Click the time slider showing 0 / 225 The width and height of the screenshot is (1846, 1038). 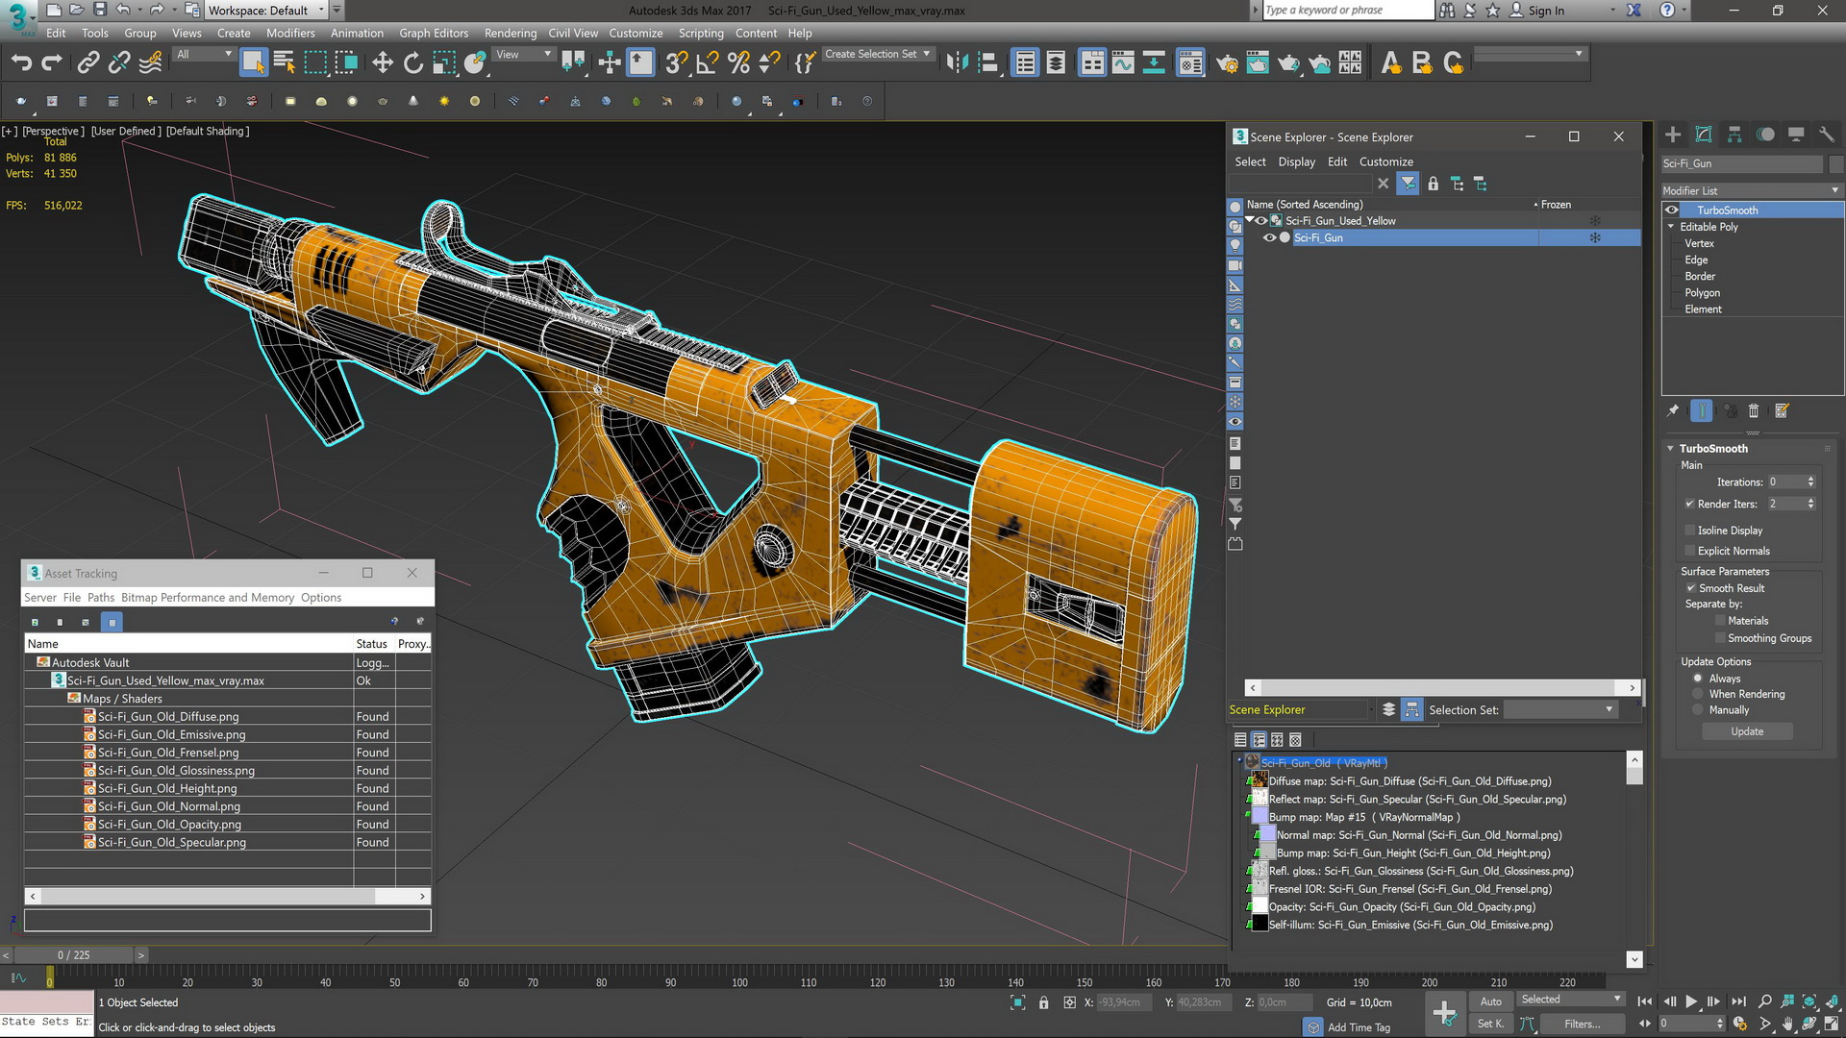pos(73,955)
